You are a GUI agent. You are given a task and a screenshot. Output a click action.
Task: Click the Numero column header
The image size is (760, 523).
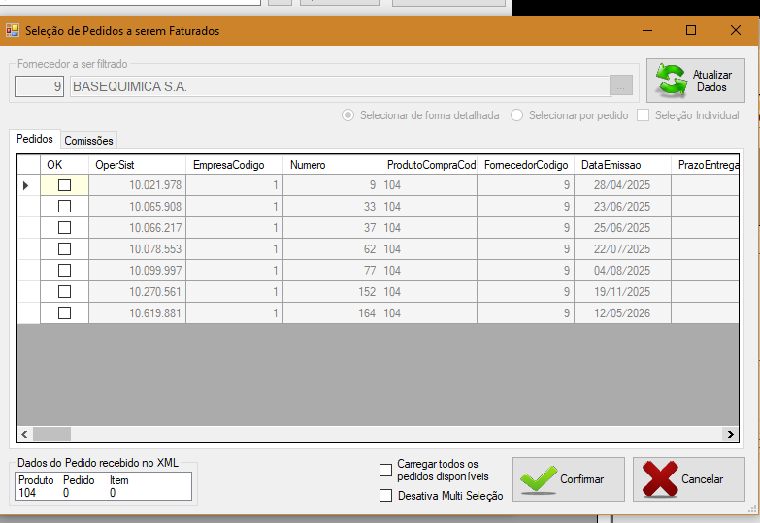pyautogui.click(x=331, y=165)
